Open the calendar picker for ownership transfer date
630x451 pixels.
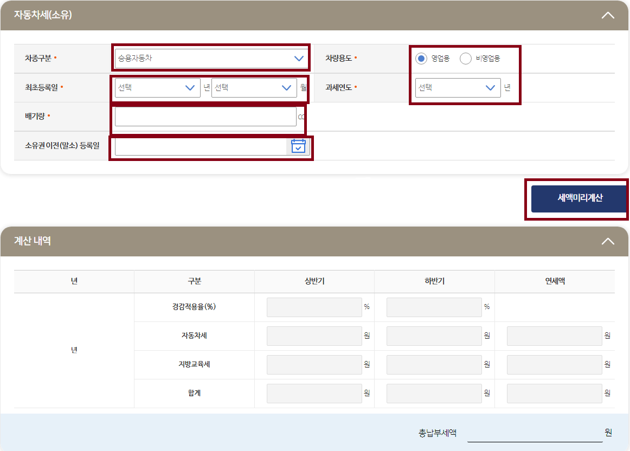[x=298, y=146]
